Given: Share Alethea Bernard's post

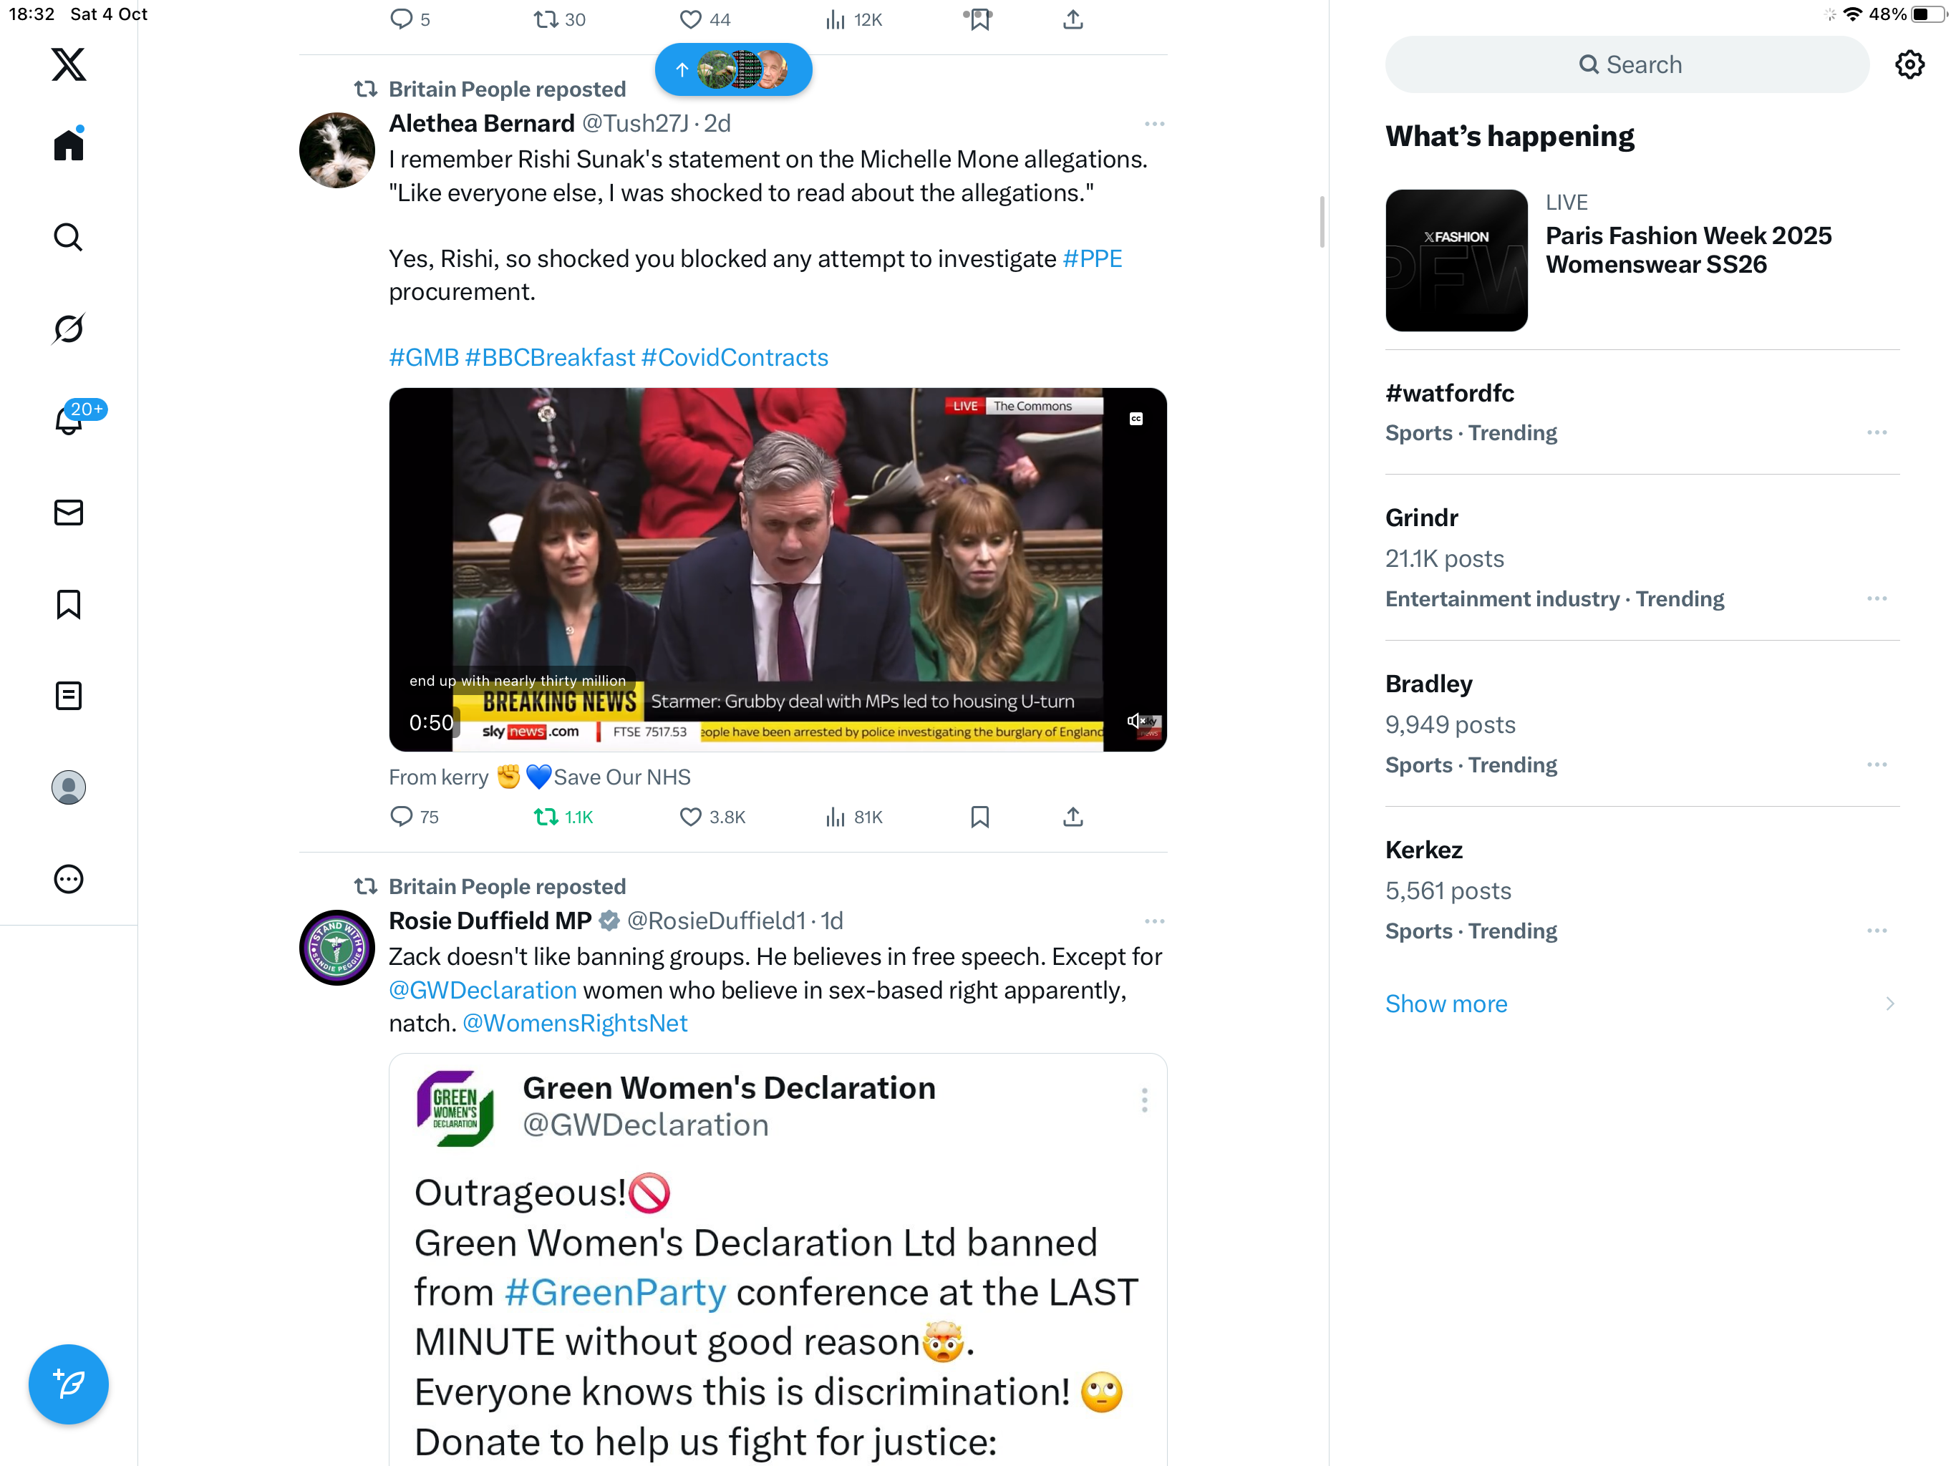Looking at the screenshot, I should [x=1073, y=817].
